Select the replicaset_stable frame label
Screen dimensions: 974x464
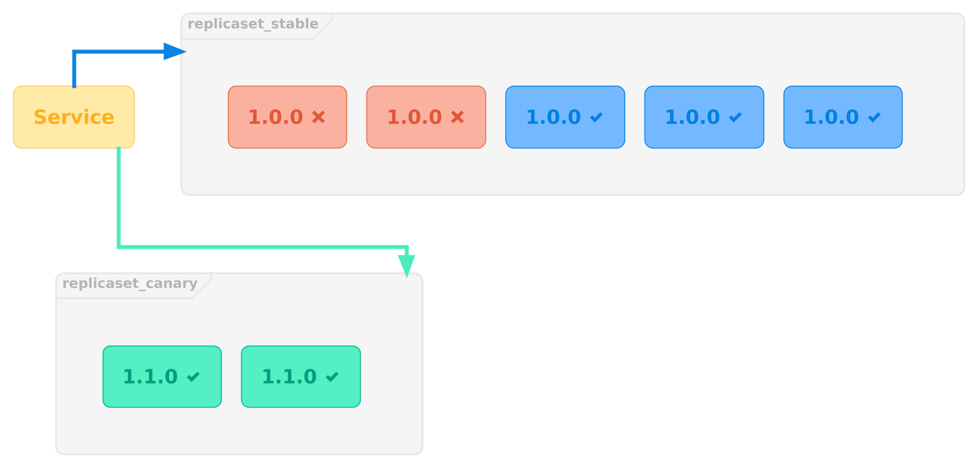[x=252, y=24]
